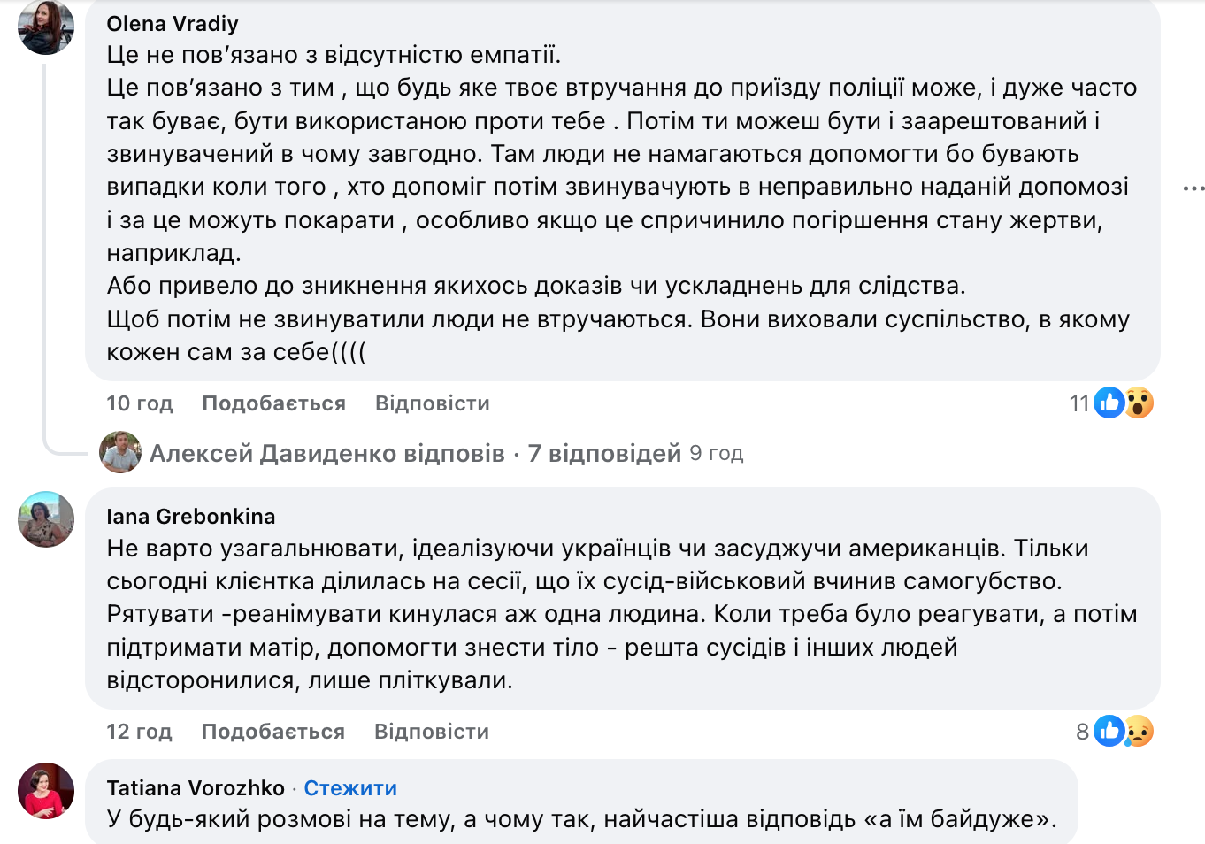Click the wow emoji reaction on Olena's comment

[x=1139, y=403]
